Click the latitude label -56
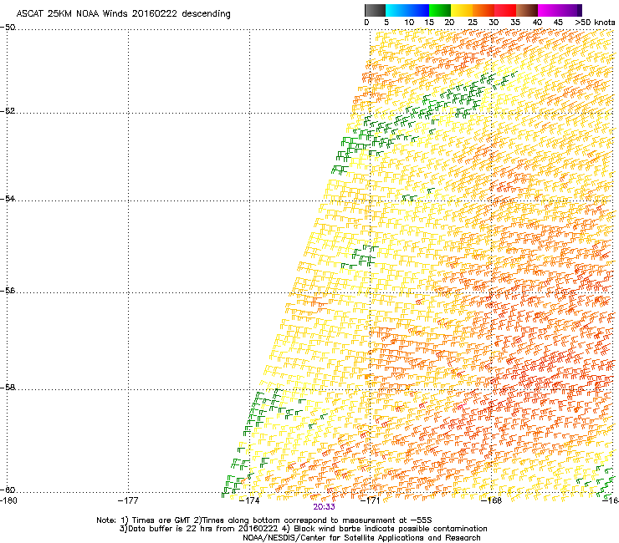This screenshot has width=619, height=543. (8, 290)
